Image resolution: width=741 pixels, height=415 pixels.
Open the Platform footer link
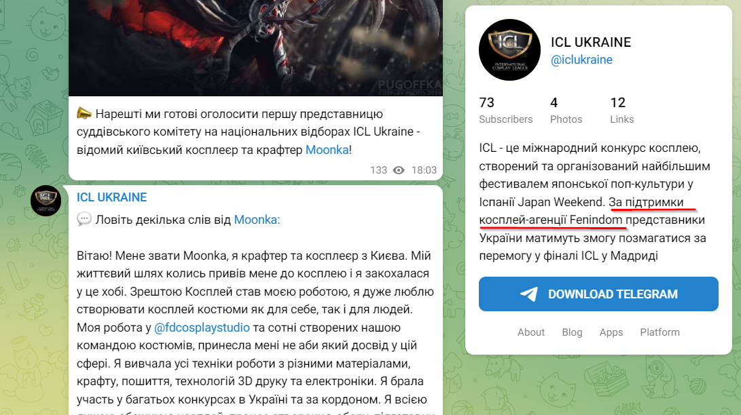pos(659,332)
